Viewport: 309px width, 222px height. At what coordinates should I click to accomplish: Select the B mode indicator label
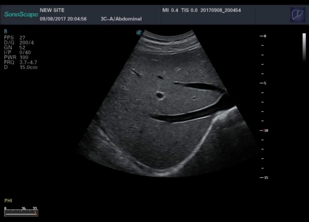[x=5, y=31]
